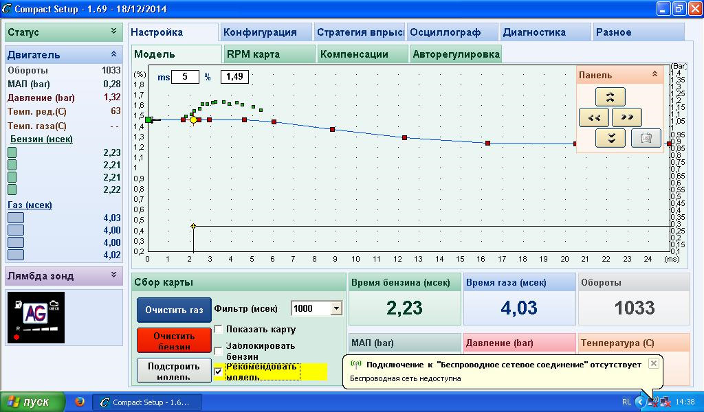
Task: Enable the Показать карту checkbox
Action: click(218, 330)
